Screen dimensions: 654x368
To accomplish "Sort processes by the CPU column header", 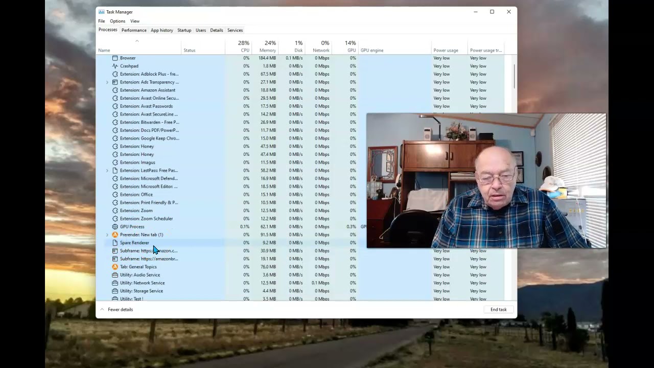I will pyautogui.click(x=238, y=47).
